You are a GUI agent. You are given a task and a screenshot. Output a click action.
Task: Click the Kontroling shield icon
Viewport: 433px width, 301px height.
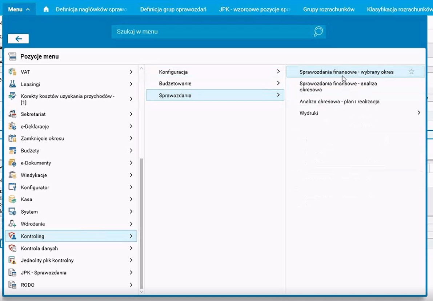click(12, 236)
